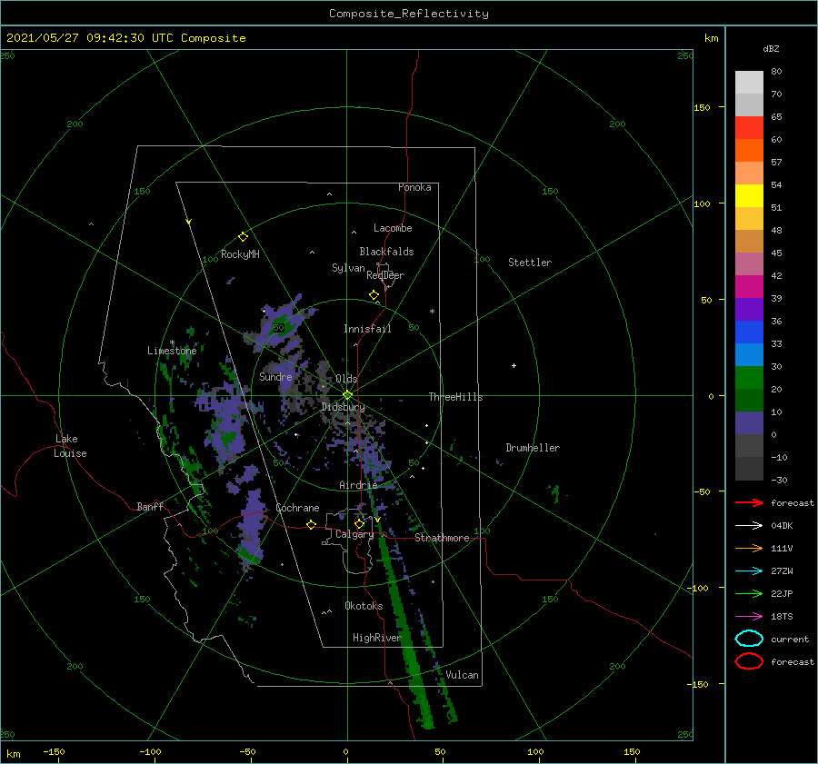Click the 0 dBZ purple color swatch
Viewport: 818px width, 764px height.
[x=749, y=423]
